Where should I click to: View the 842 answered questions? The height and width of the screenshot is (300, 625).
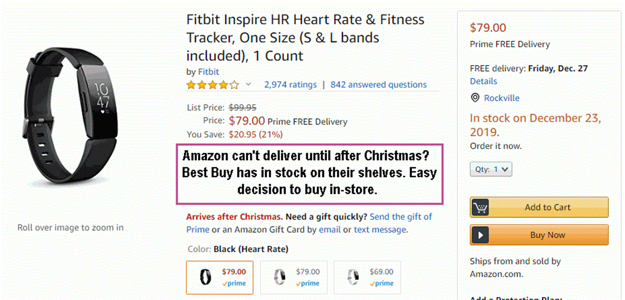tap(378, 84)
